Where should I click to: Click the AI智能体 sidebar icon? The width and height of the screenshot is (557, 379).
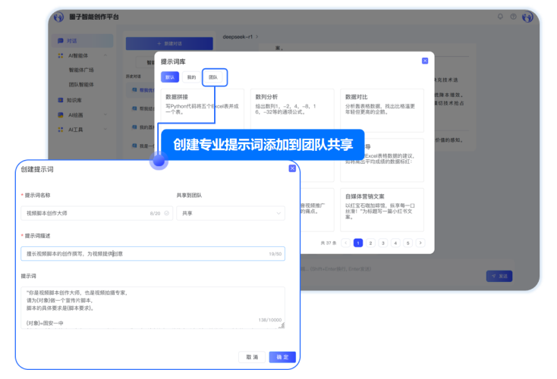(61, 56)
